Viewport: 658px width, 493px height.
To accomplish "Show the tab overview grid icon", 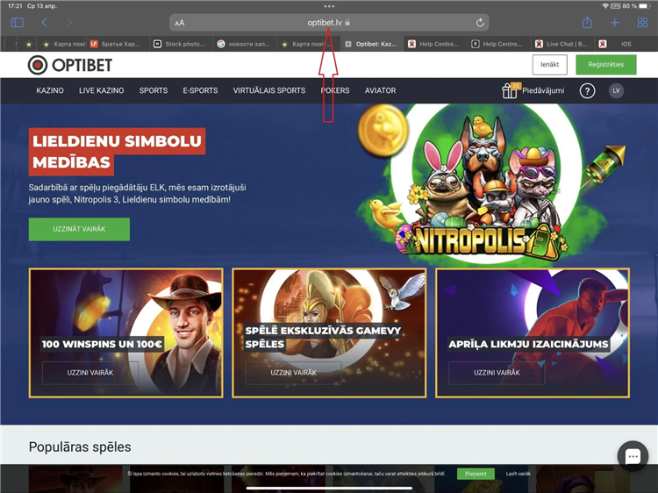I will [x=642, y=23].
